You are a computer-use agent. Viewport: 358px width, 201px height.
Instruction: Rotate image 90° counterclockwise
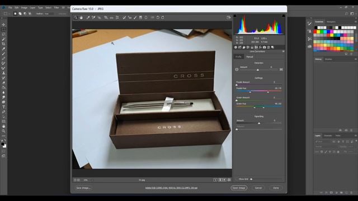(158, 17)
